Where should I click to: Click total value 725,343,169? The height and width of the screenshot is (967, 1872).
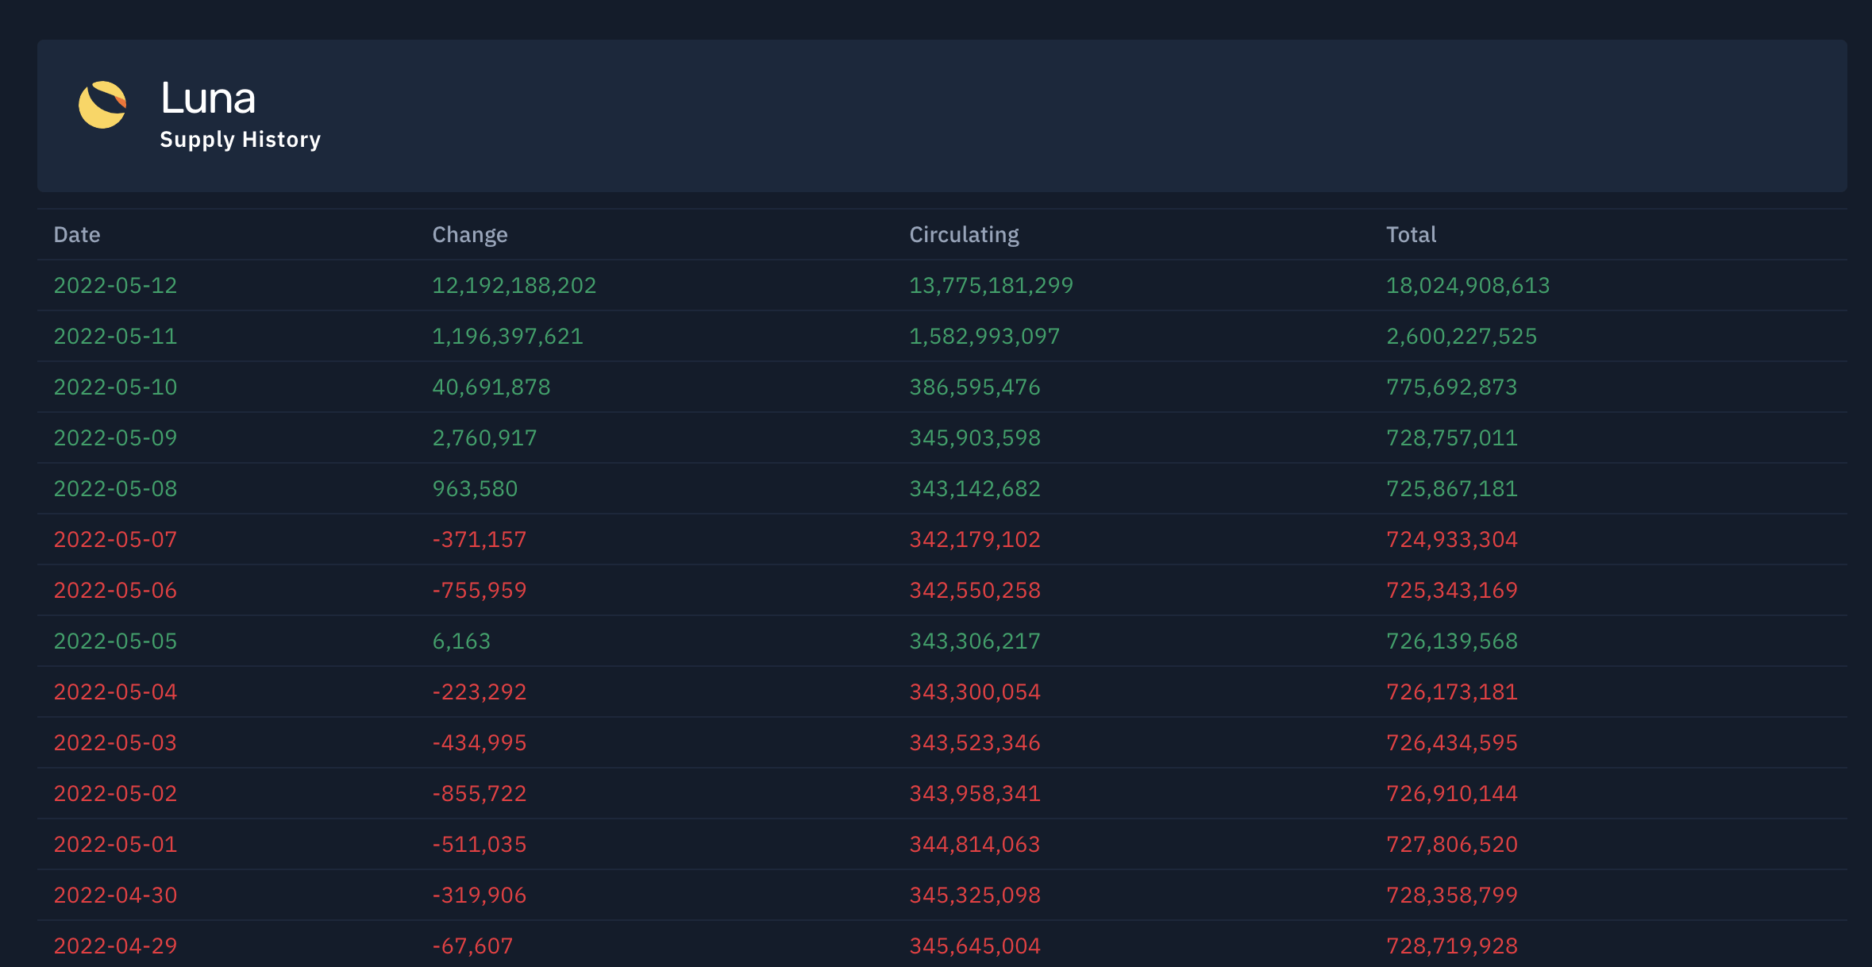click(1452, 591)
